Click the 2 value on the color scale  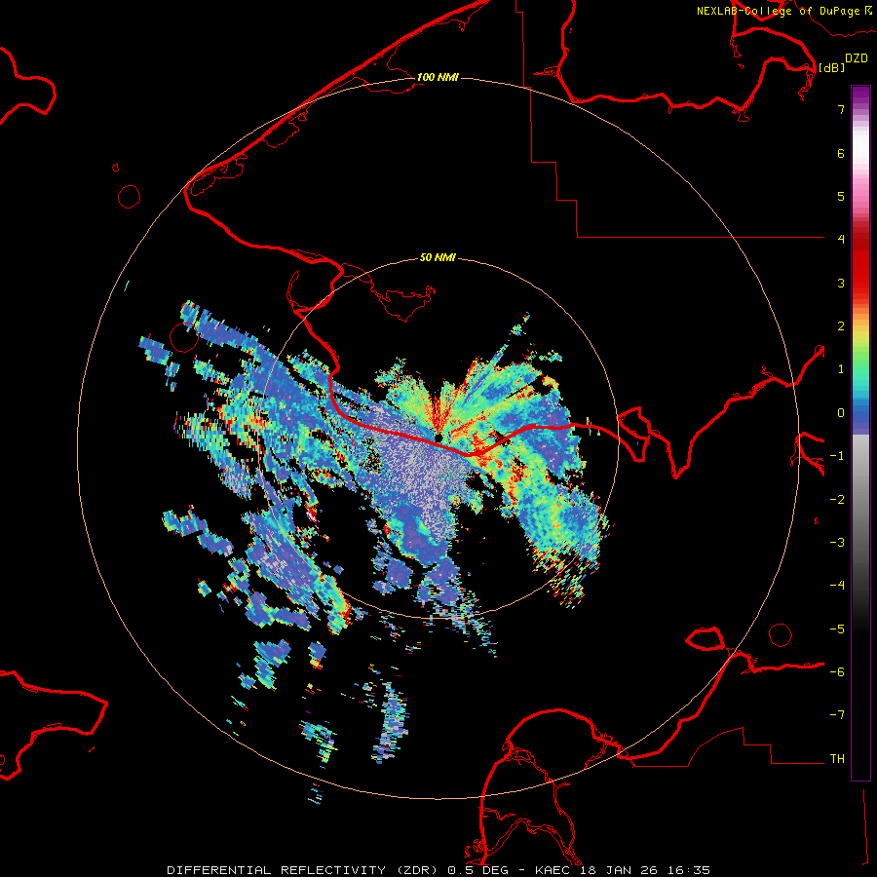tap(841, 326)
